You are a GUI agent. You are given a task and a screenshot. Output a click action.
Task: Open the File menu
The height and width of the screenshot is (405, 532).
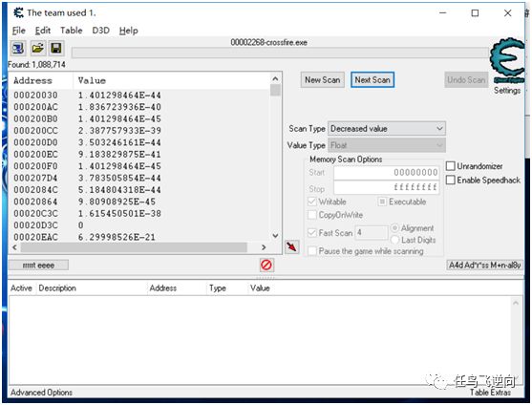click(19, 31)
